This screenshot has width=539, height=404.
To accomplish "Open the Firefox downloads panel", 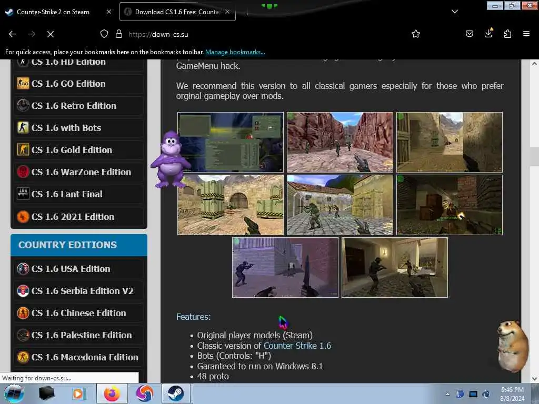I will (x=488, y=33).
